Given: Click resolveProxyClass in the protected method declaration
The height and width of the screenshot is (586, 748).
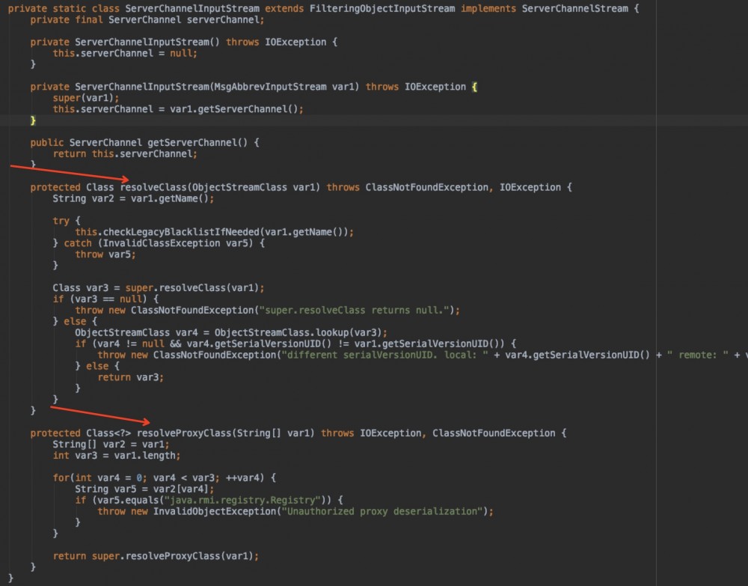Looking at the screenshot, I should [x=184, y=433].
